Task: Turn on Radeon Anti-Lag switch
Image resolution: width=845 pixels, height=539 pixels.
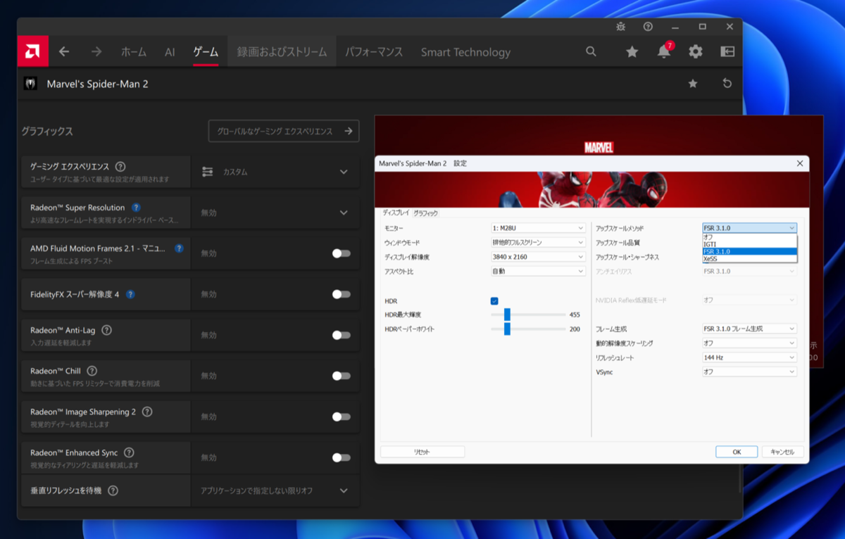Action: click(342, 335)
